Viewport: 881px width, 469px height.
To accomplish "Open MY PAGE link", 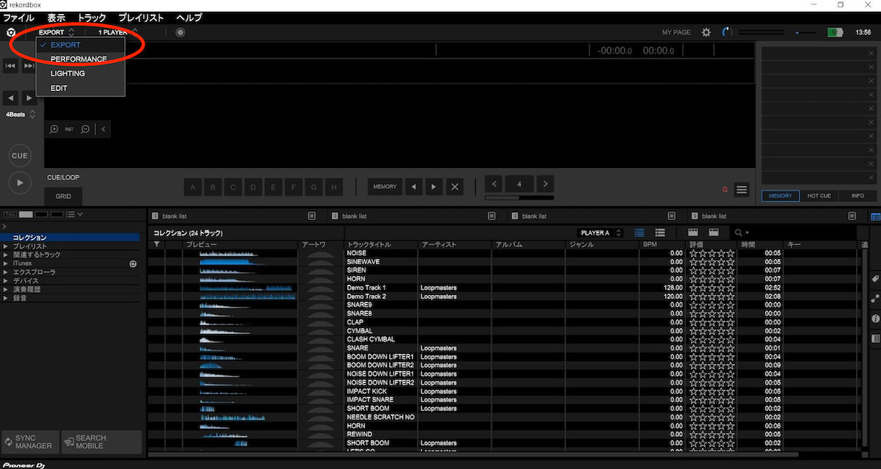I will [676, 32].
